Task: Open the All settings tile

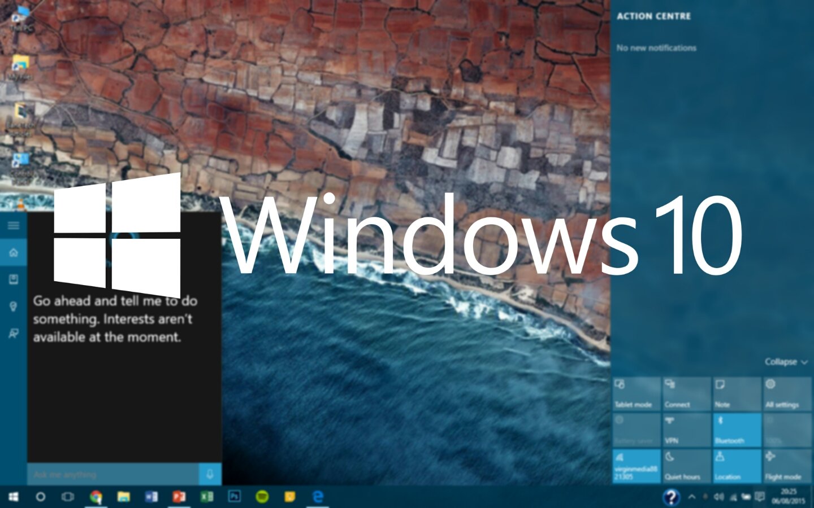Action: coord(787,394)
